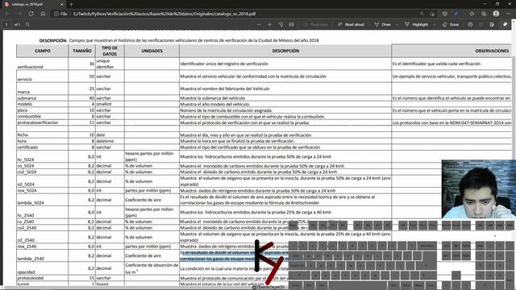This screenshot has height=290, width=516.
Task: Add this page to favorites
Action: click(x=432, y=14)
